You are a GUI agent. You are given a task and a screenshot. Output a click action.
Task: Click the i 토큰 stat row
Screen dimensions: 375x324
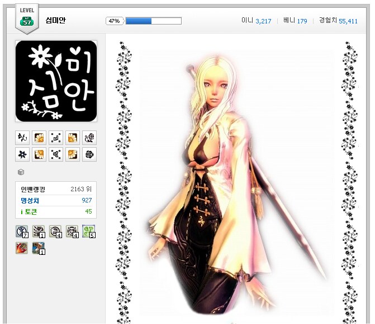tap(56, 211)
